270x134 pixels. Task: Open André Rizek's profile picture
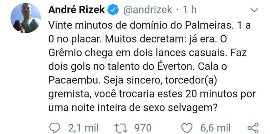click(26, 18)
